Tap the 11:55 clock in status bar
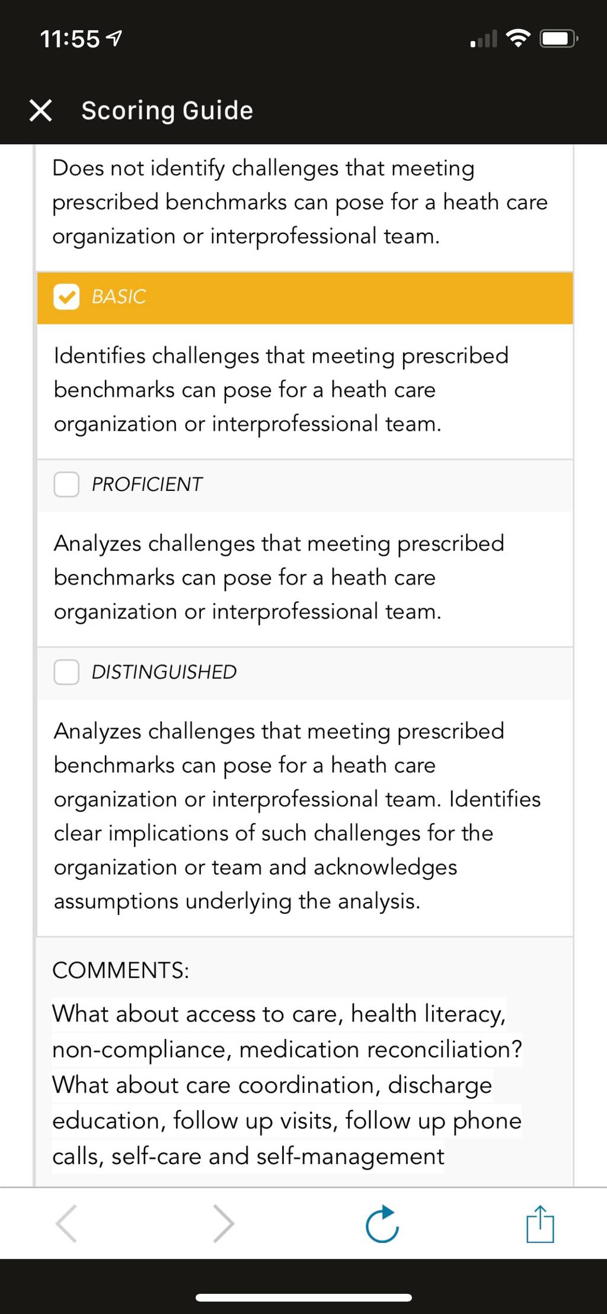The height and width of the screenshot is (1314, 607). tap(70, 39)
